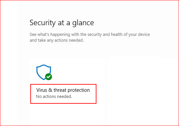Click the green checkmark badge on shield
179x126 pixels.
48,77
